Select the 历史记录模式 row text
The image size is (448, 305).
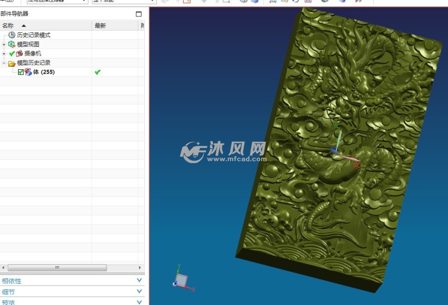pyautogui.click(x=34, y=35)
